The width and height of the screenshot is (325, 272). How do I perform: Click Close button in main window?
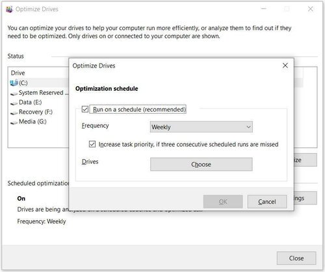(296, 258)
